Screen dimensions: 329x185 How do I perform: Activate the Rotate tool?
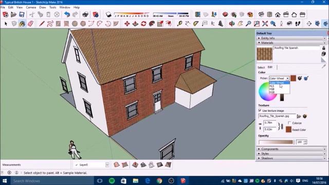(143, 24)
